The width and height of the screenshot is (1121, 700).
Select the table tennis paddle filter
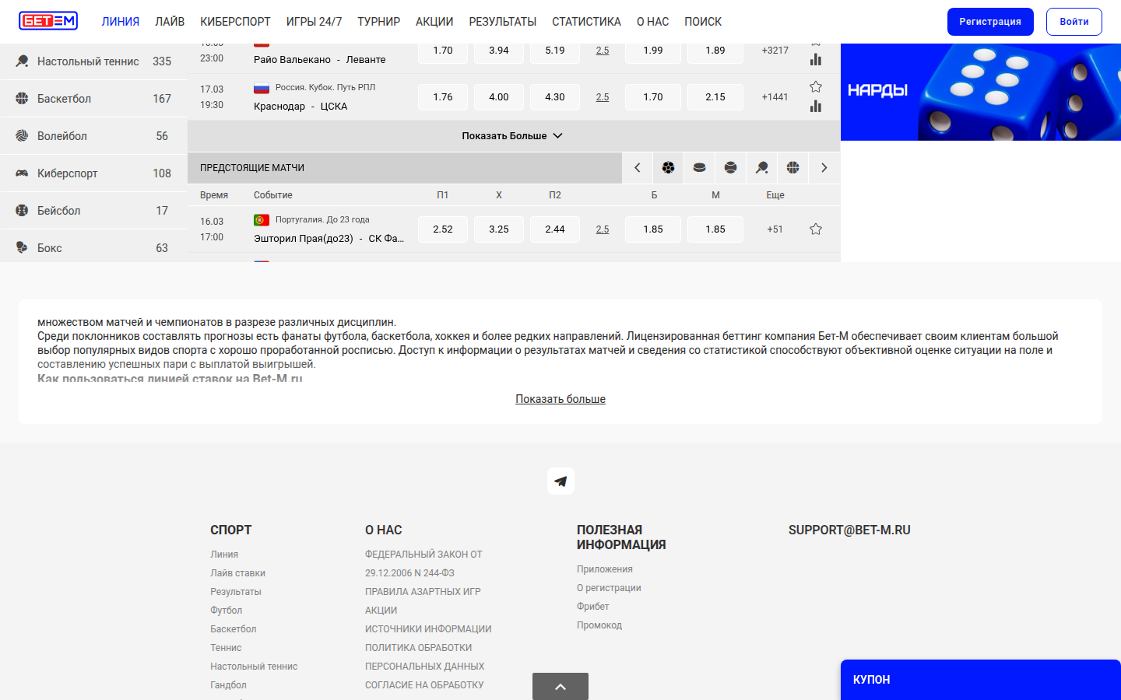coord(761,167)
